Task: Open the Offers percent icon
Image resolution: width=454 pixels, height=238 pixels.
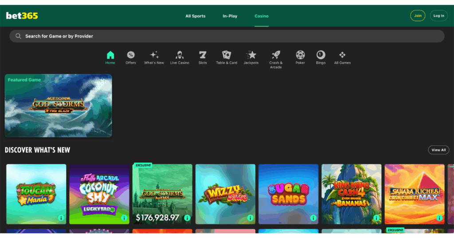Action: click(x=131, y=55)
